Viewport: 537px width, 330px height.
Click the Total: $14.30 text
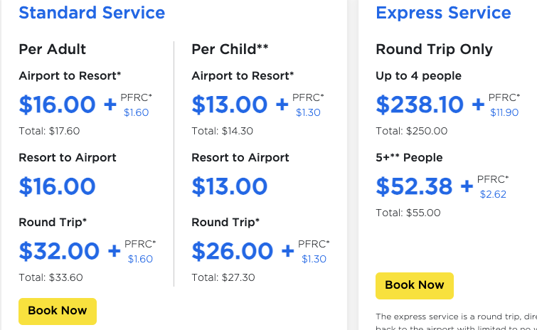point(222,131)
